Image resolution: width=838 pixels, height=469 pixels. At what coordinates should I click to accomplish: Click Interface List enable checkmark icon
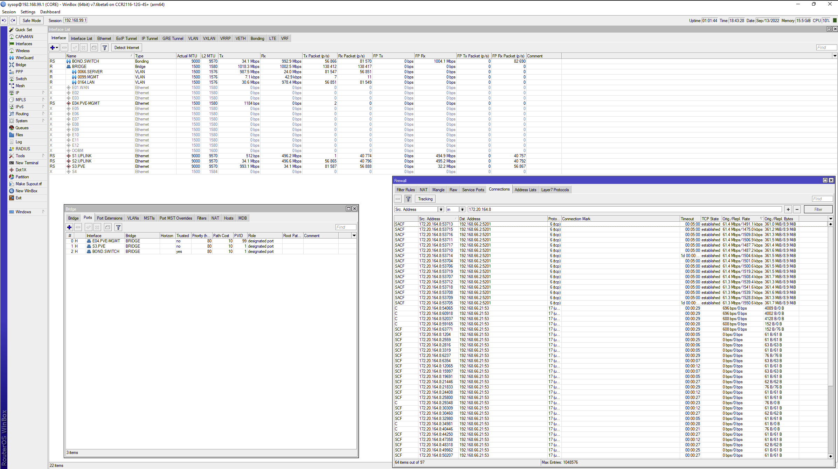tap(75, 48)
